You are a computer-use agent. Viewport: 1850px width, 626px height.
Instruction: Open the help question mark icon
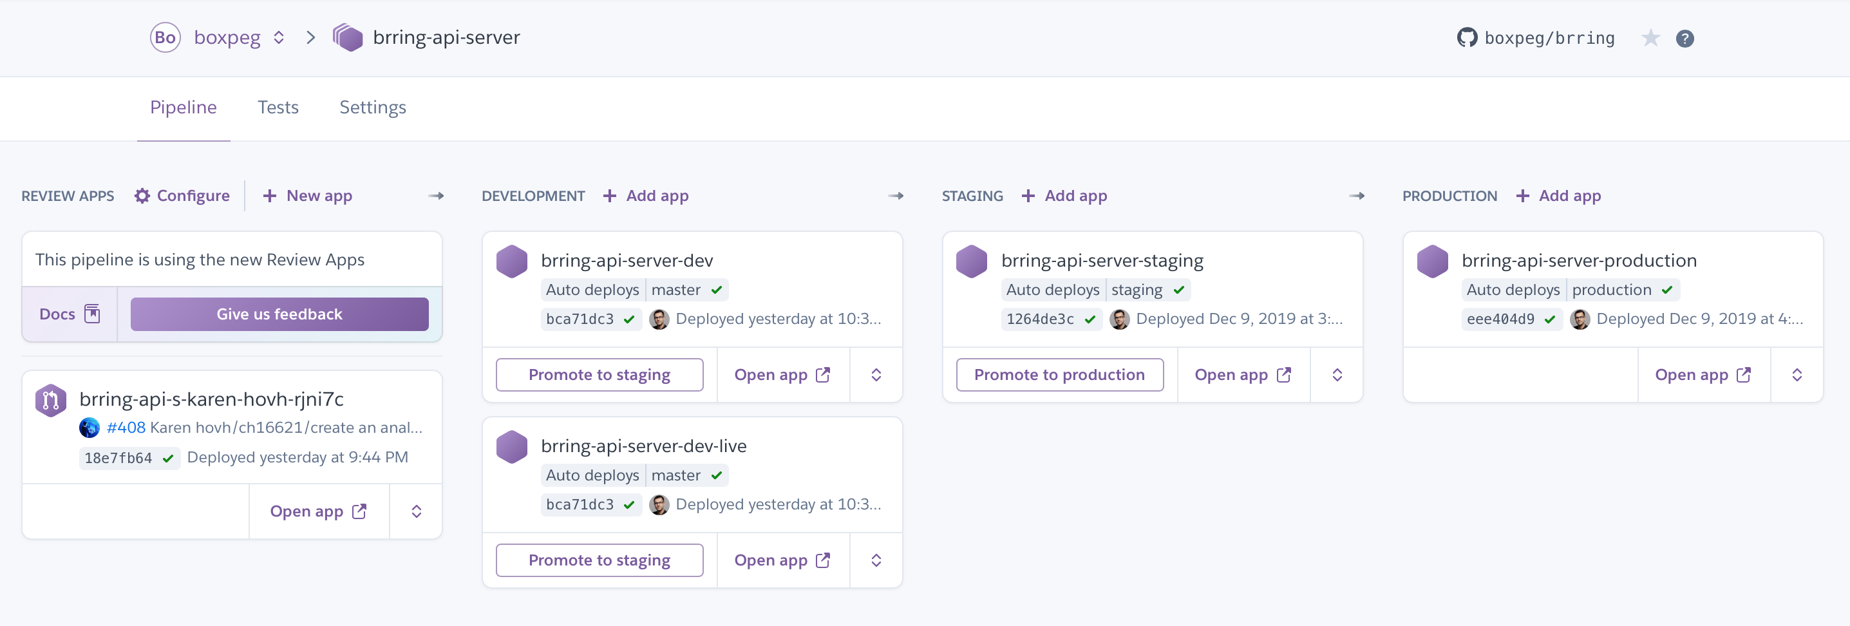(x=1685, y=38)
